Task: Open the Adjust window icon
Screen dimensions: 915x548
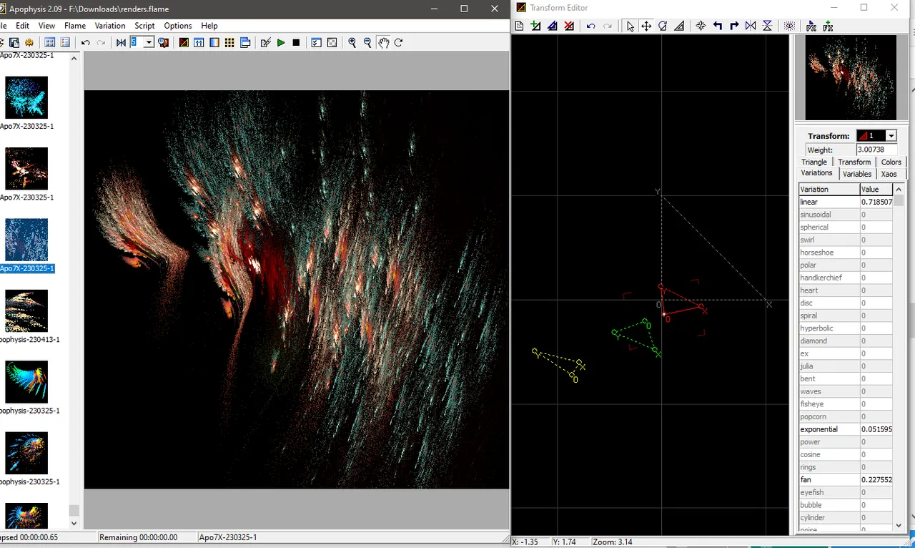Action: (x=199, y=43)
